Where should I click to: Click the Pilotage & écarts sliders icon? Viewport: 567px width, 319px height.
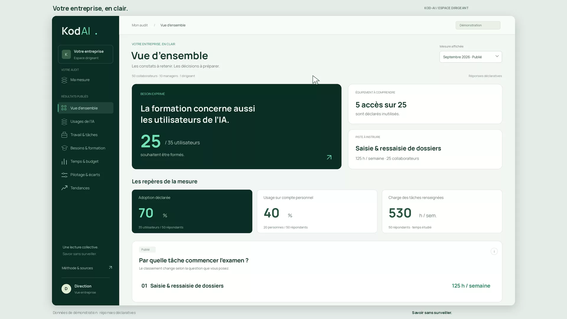point(64,175)
